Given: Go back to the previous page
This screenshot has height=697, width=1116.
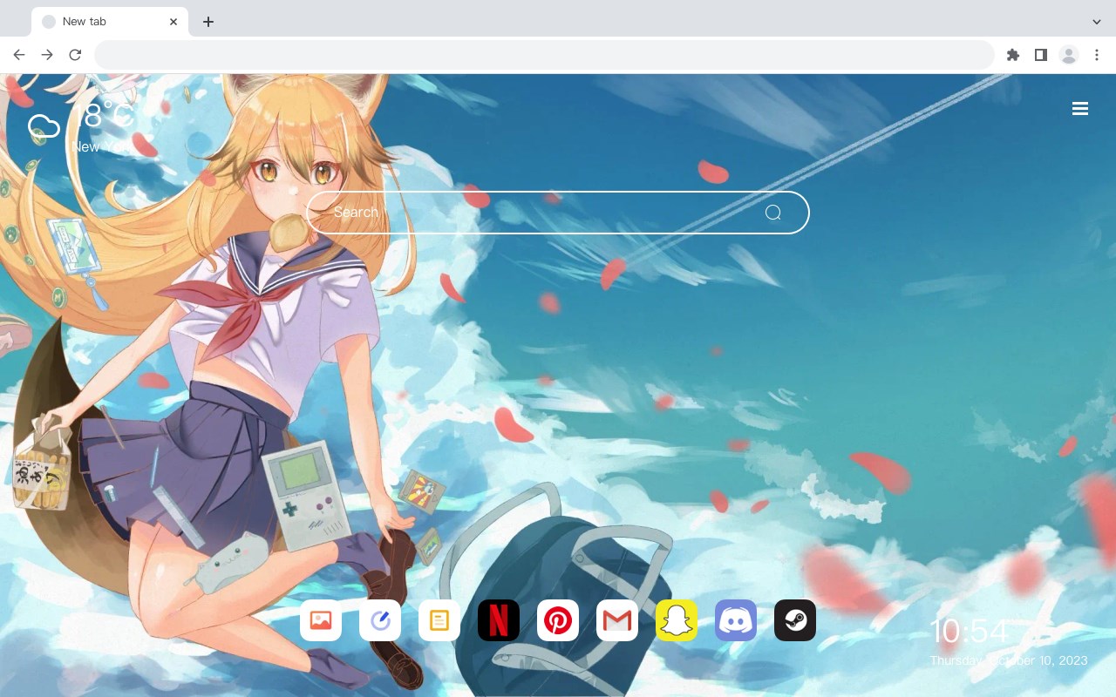Looking at the screenshot, I should pos(19,55).
